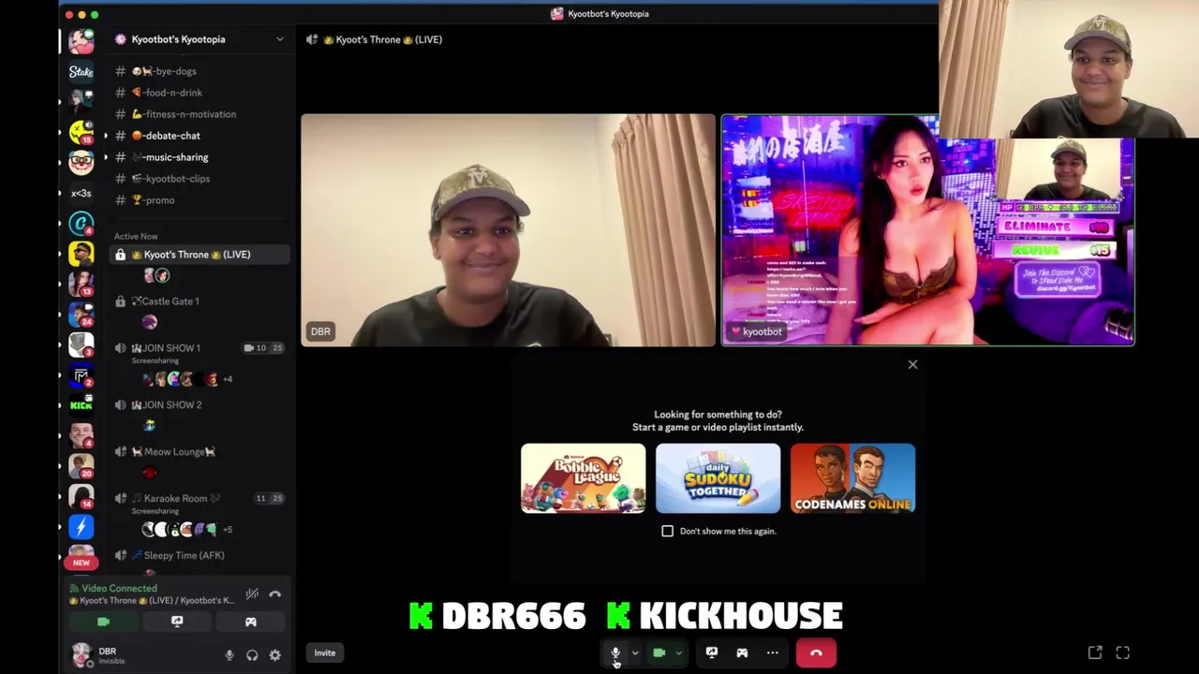The height and width of the screenshot is (674, 1199).
Task: Open the KICK server icon
Action: coord(81,405)
